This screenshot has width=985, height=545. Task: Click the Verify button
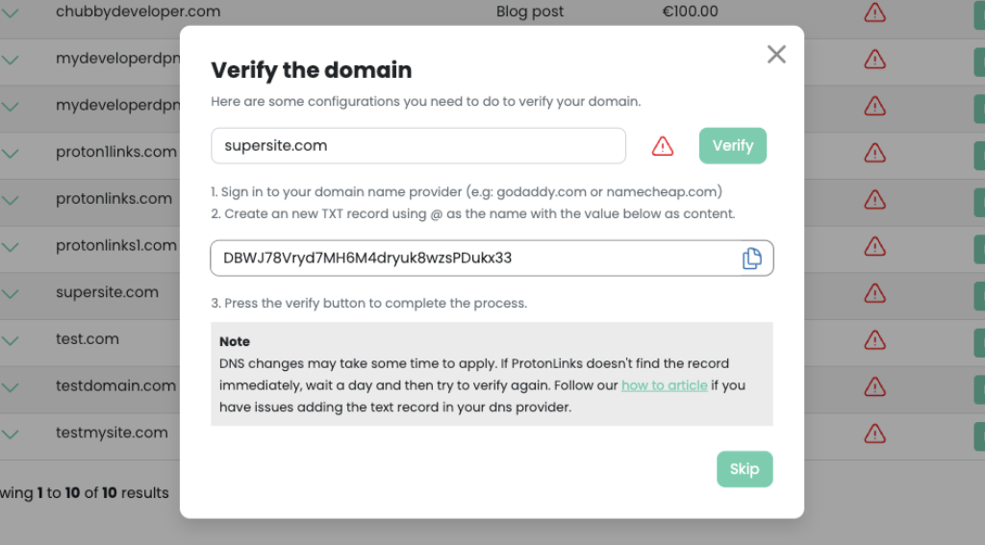732,146
